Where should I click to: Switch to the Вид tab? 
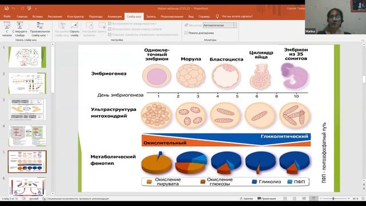point(191,17)
